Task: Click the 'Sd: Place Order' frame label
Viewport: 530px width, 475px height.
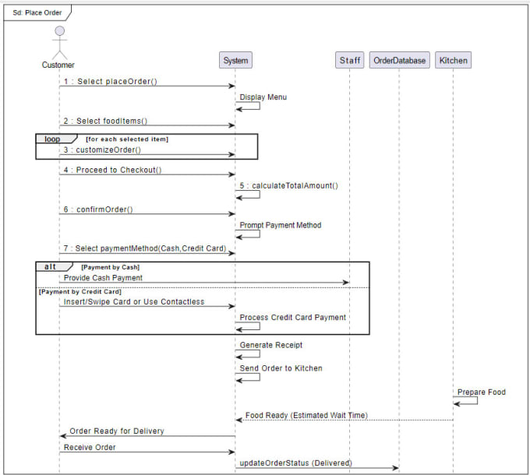Action: point(37,12)
